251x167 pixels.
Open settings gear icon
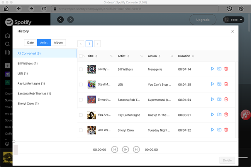tap(241, 8)
